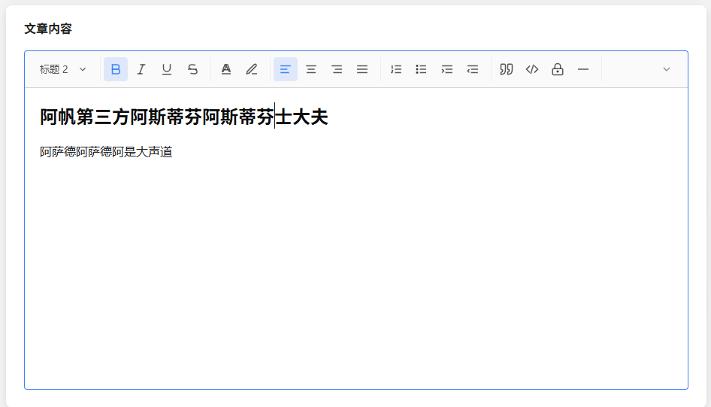This screenshot has width=711, height=407.
Task: Open the 标题 2 heading style dropdown
Action: click(63, 69)
